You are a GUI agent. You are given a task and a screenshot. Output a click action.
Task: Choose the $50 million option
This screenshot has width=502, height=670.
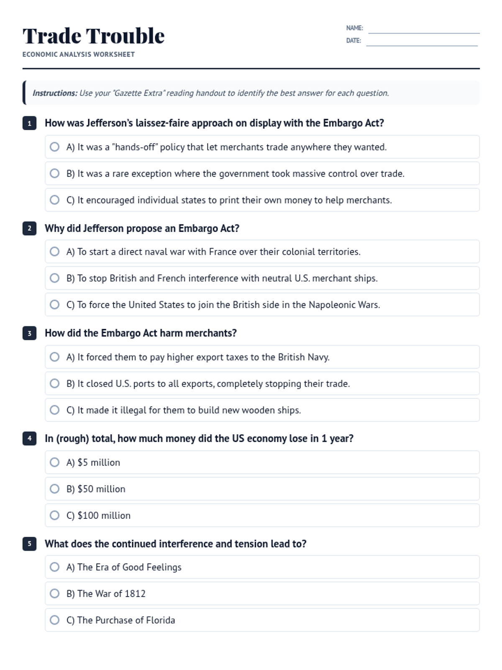[x=262, y=489]
